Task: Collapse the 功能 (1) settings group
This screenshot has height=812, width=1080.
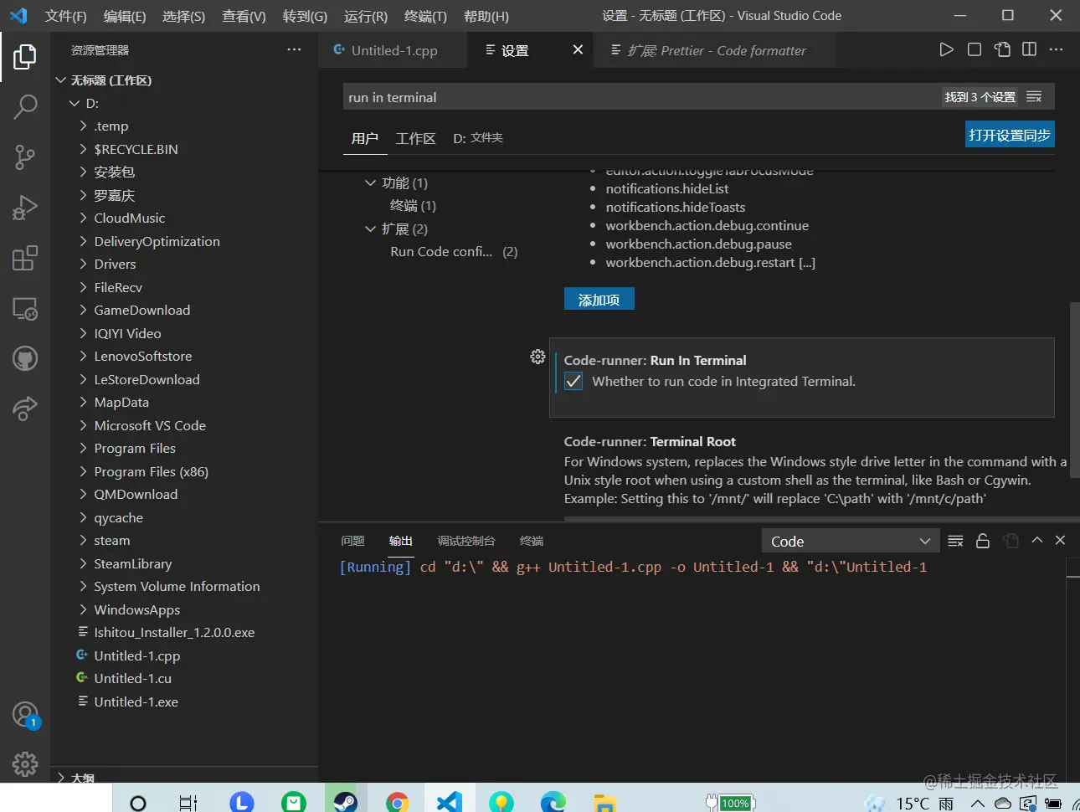Action: (x=371, y=182)
